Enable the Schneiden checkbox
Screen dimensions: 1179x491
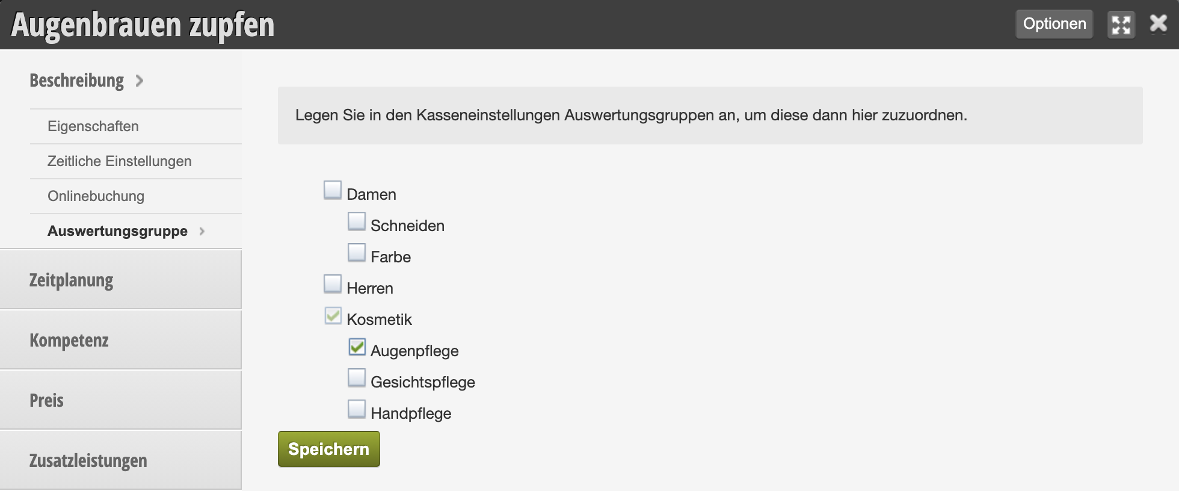[x=357, y=221]
